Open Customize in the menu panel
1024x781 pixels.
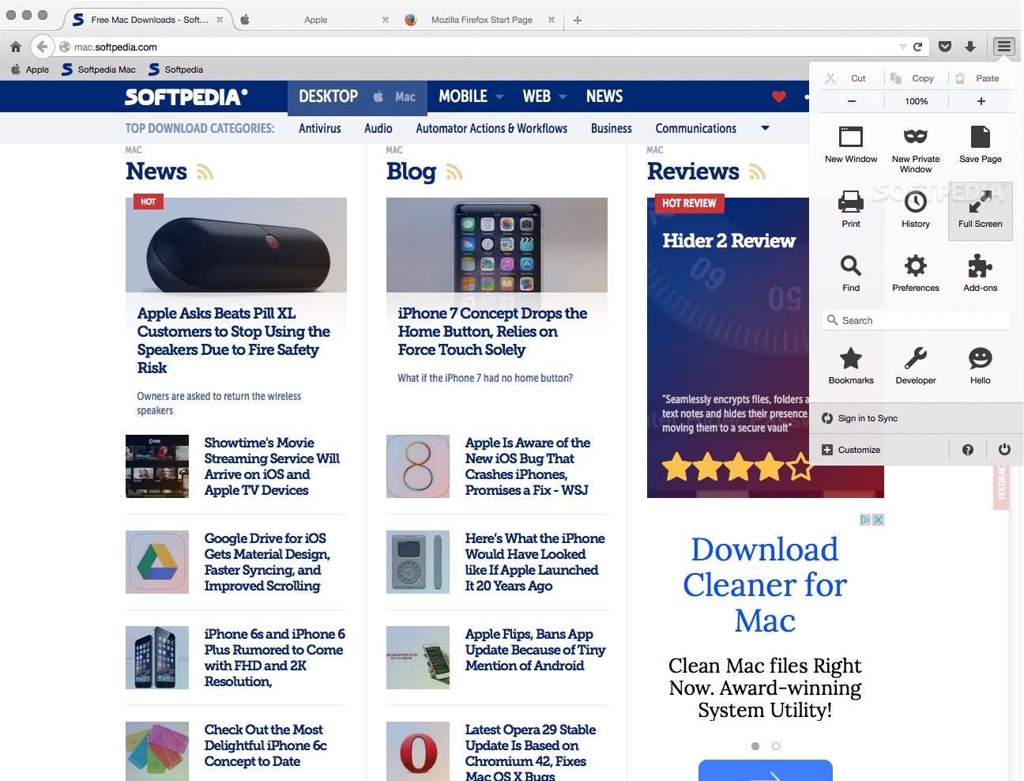[x=851, y=450]
